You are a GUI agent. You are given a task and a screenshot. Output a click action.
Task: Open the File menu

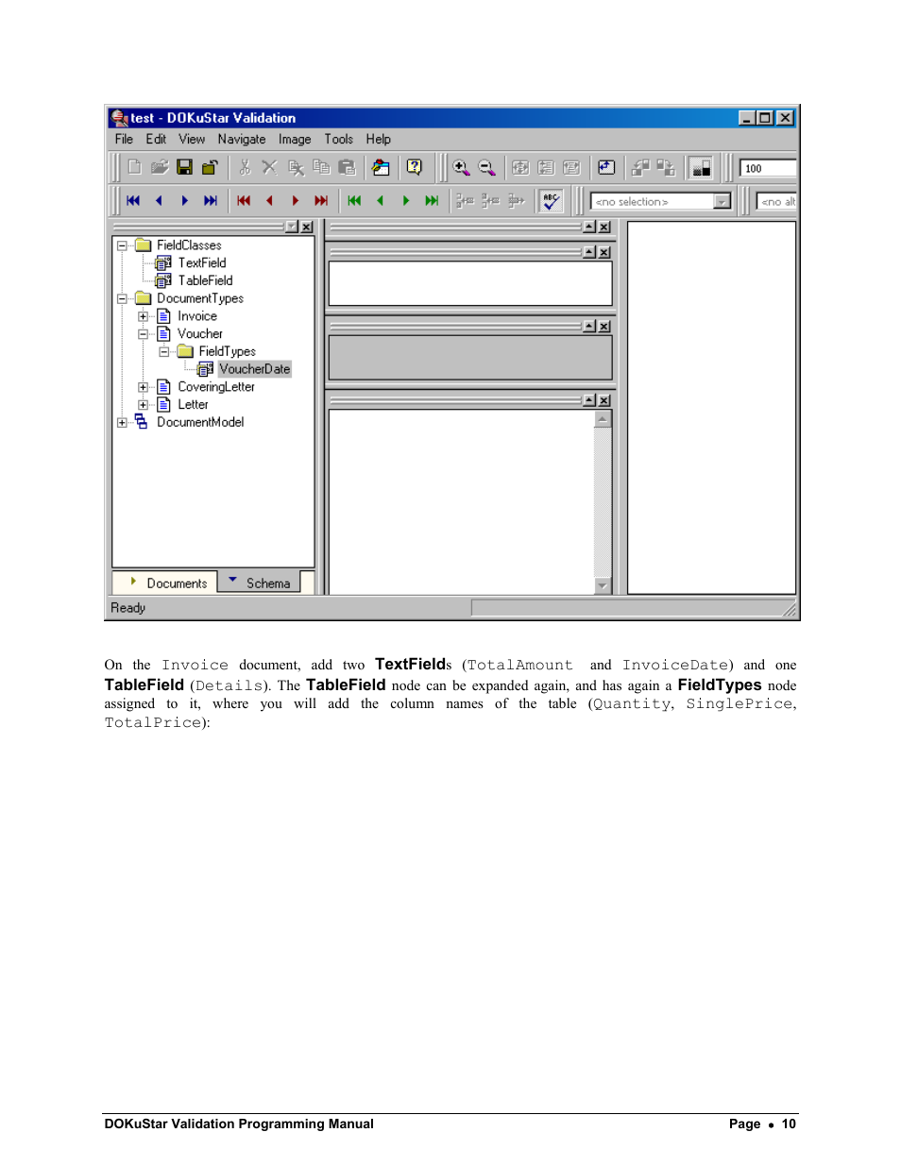(x=124, y=139)
